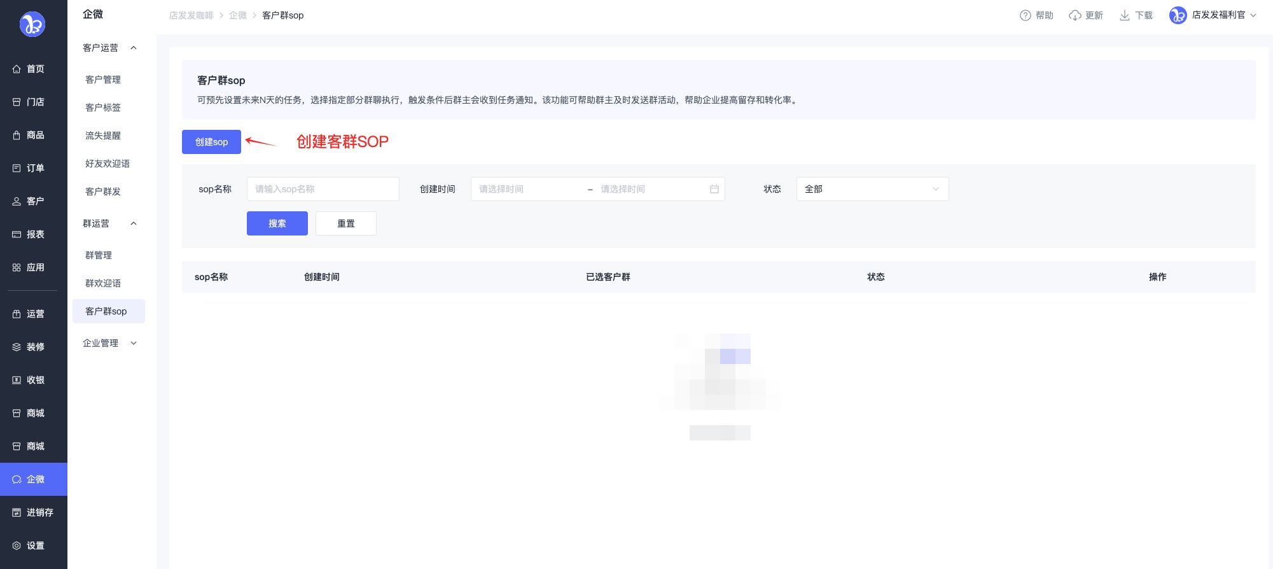The width and height of the screenshot is (1273, 569).
Task: Expand the 企业管理 menu section
Action: tap(134, 343)
